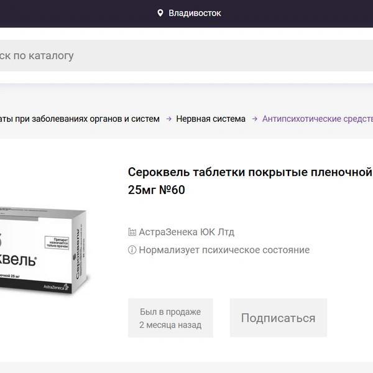
Task: Click the arrow before Антипсихотические средства
Action: [254, 119]
